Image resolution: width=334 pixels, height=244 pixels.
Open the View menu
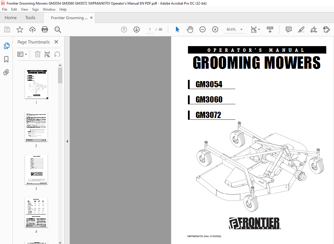(x=24, y=9)
